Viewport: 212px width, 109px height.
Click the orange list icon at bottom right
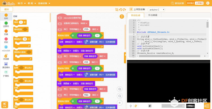click(207, 106)
